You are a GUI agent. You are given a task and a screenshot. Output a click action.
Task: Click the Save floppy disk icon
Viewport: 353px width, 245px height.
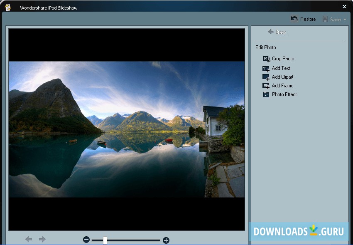[x=325, y=19]
